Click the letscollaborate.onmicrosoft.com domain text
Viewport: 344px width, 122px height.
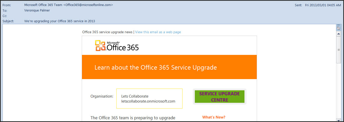pos(148,101)
